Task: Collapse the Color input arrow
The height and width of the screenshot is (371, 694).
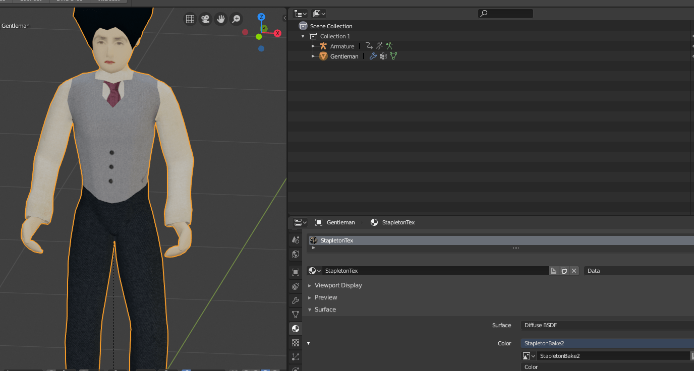Action: point(308,343)
